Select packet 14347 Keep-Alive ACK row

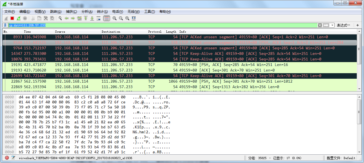[180, 54]
